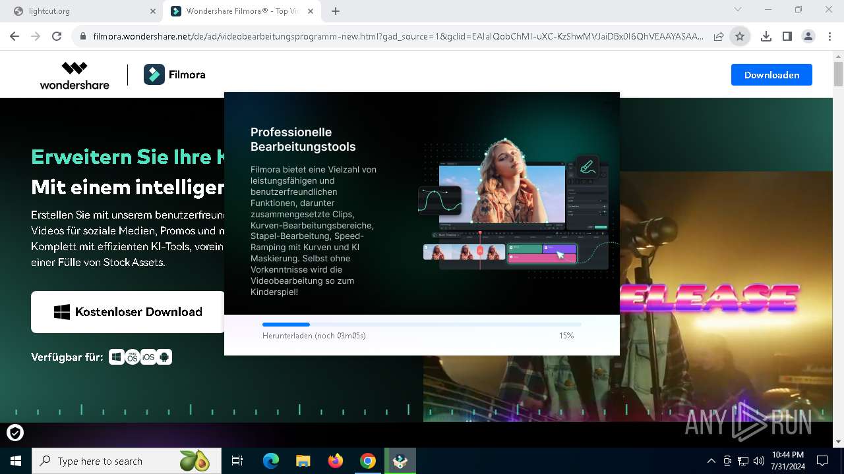Viewport: 844px width, 474px height.
Task: Click the round checkmark badge icon
Action: (x=15, y=433)
